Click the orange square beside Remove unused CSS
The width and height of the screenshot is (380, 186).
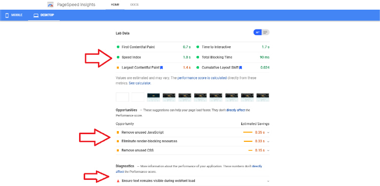coord(118,150)
